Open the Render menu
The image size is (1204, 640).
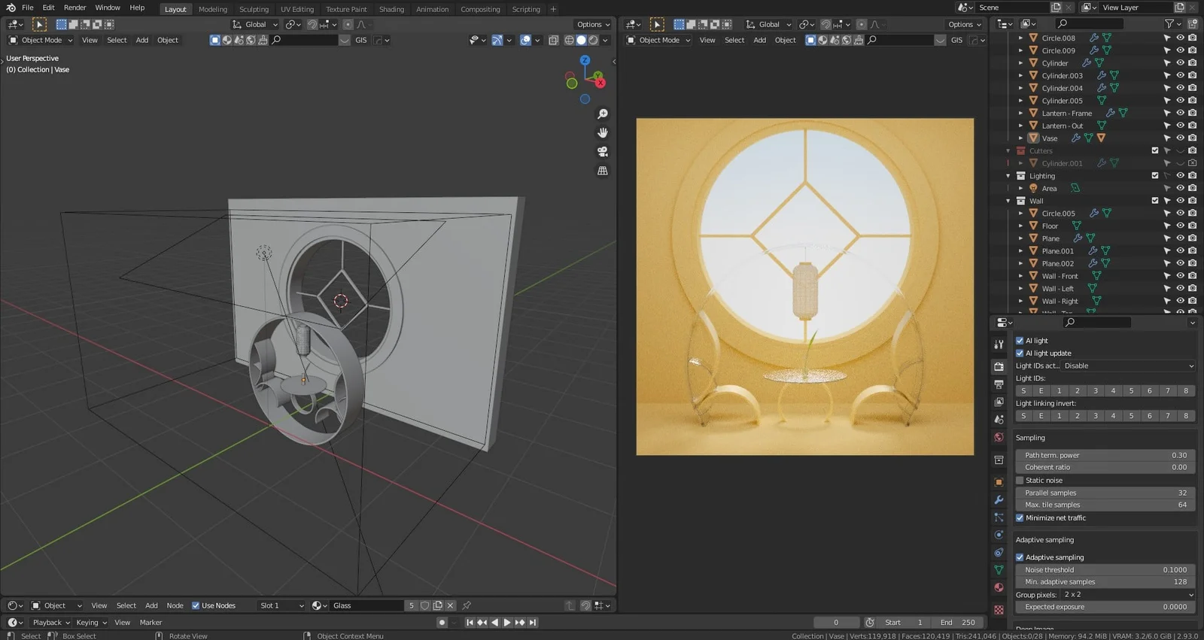pyautogui.click(x=74, y=8)
